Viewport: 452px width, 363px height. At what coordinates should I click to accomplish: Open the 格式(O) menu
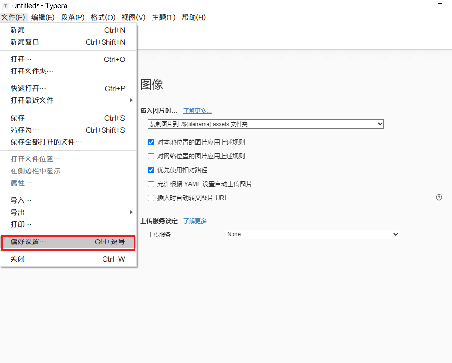pyautogui.click(x=103, y=18)
